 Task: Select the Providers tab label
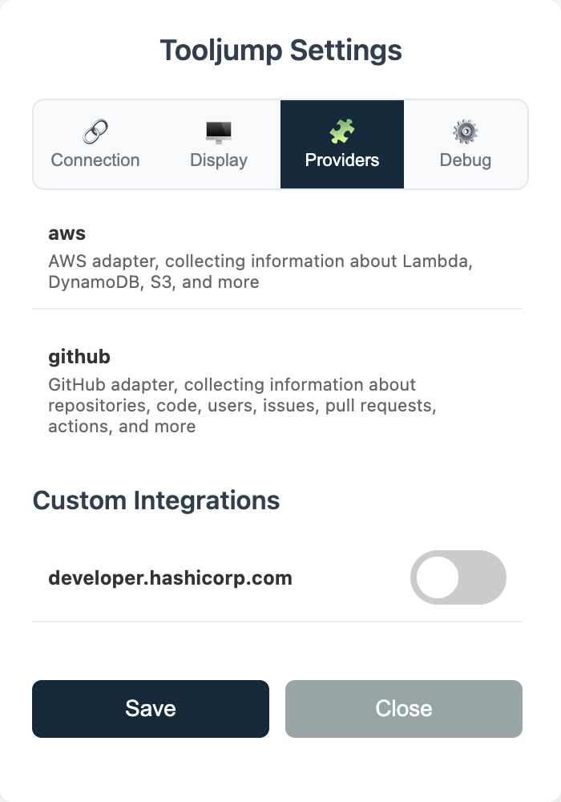(342, 160)
